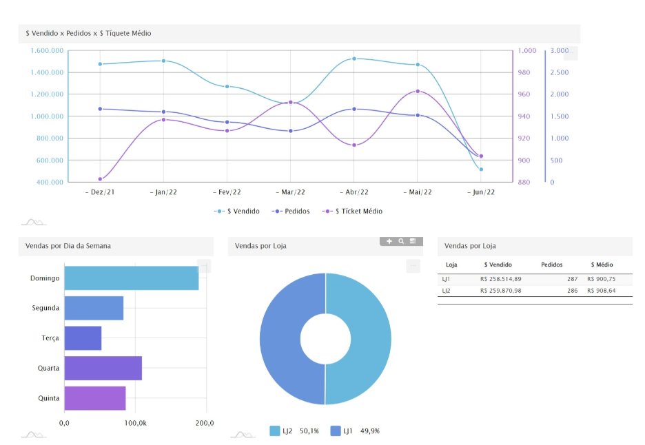
Task: Click the plus icon on Vendas por Loja panel
Action: (389, 241)
